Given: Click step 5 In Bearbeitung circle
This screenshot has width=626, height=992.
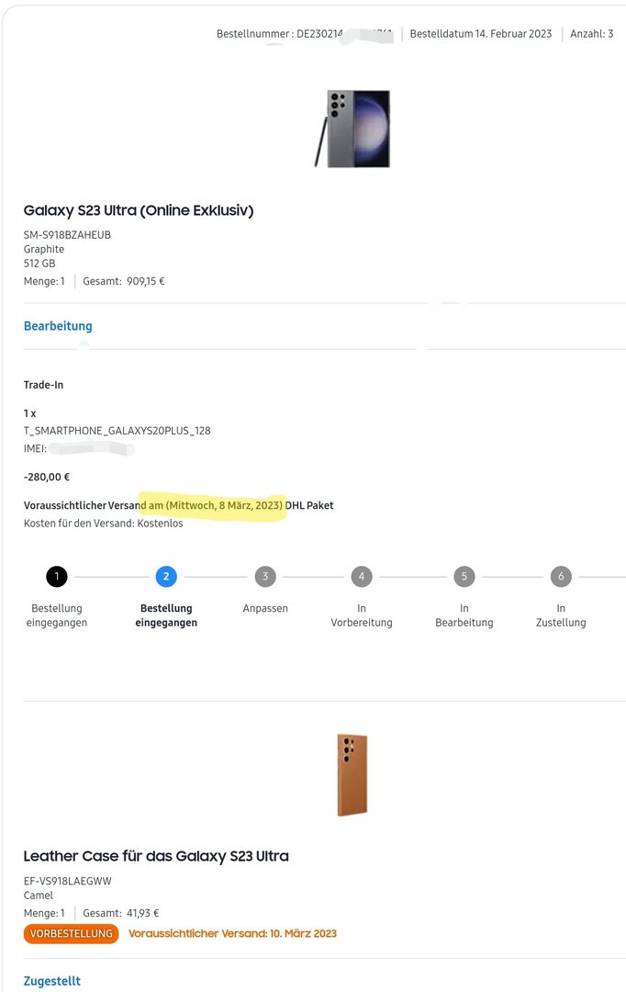Looking at the screenshot, I should 464,576.
